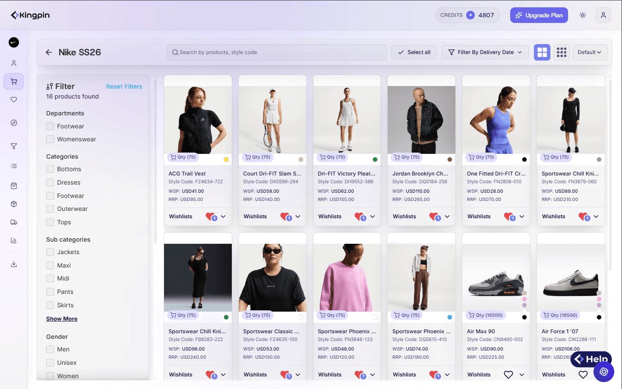Select the green color swatch on Dri-FIT Victory Pleat
Screen dimensions: 622x389
(x=375, y=159)
